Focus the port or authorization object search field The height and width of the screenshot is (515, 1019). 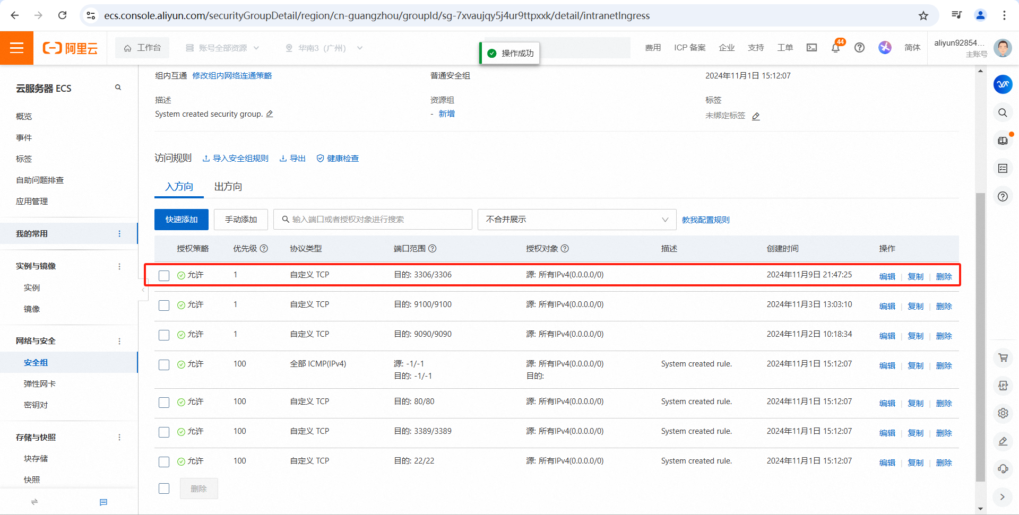click(373, 220)
